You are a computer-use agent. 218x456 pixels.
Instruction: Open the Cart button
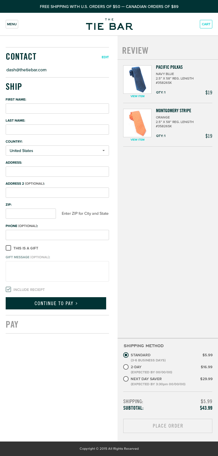[206, 24]
